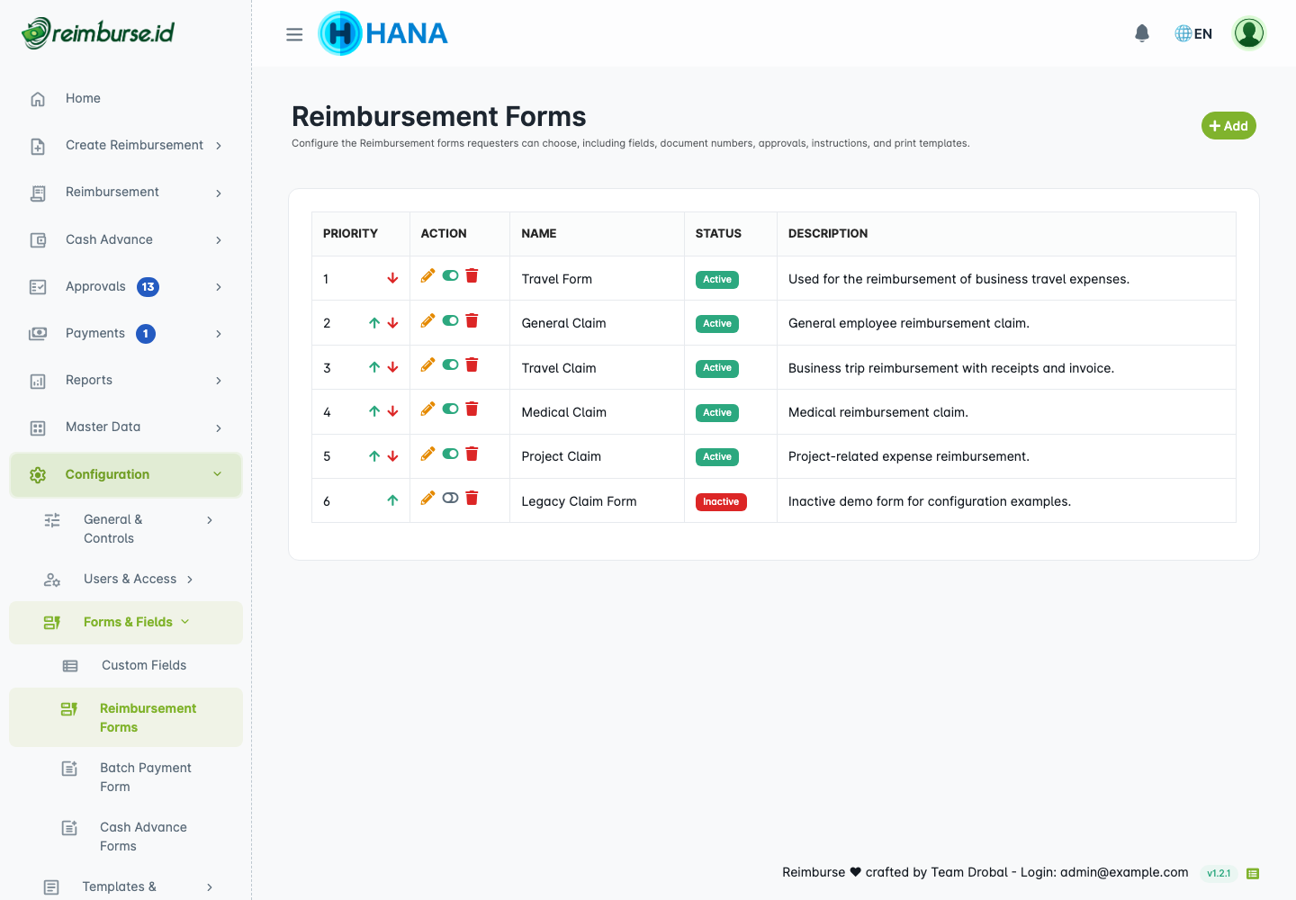This screenshot has height=900, width=1296.
Task: Expand the Cash Advance menu
Action: 126,239
